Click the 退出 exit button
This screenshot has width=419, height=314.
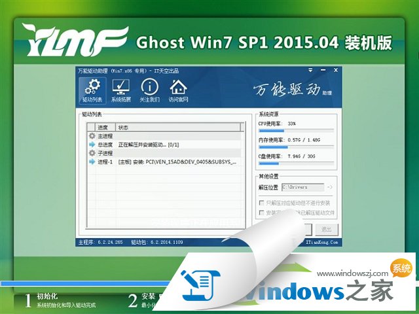pos(327,230)
